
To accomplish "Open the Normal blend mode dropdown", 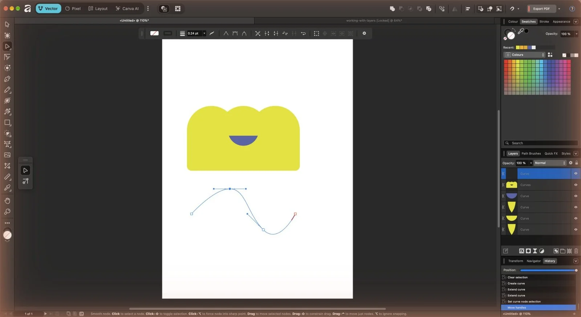I will click(x=550, y=163).
